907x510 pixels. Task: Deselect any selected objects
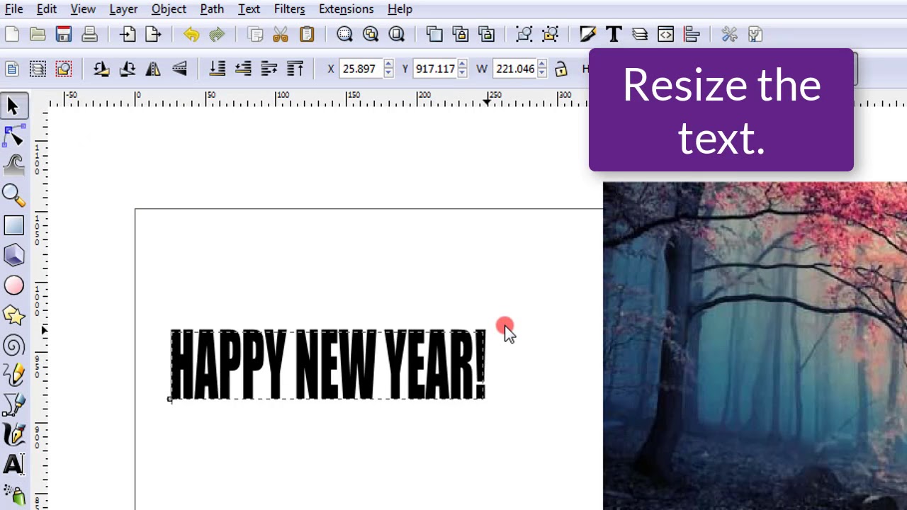[64, 69]
